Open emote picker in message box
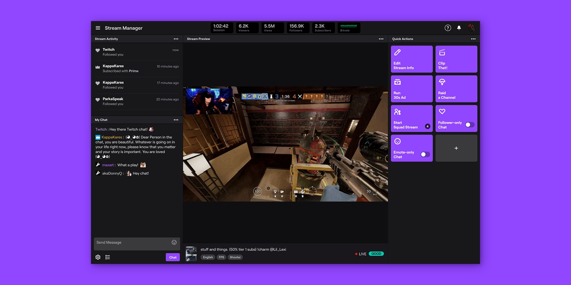The height and width of the screenshot is (285, 571). tap(174, 242)
